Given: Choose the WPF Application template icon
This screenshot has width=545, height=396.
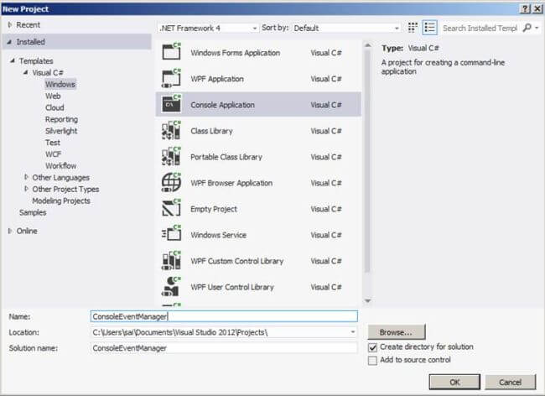Looking at the screenshot, I should [171, 78].
